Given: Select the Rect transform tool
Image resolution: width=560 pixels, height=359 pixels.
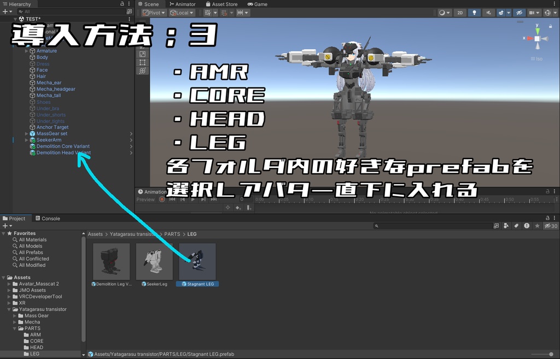Looking at the screenshot, I should coord(143,62).
